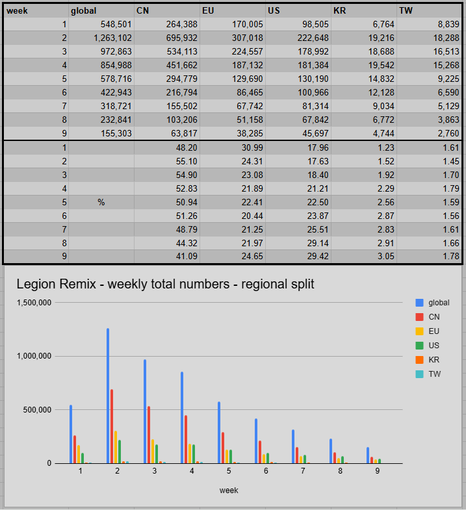466x510 pixels.
Task: Click the red CN legend swatch
Action: [419, 317]
